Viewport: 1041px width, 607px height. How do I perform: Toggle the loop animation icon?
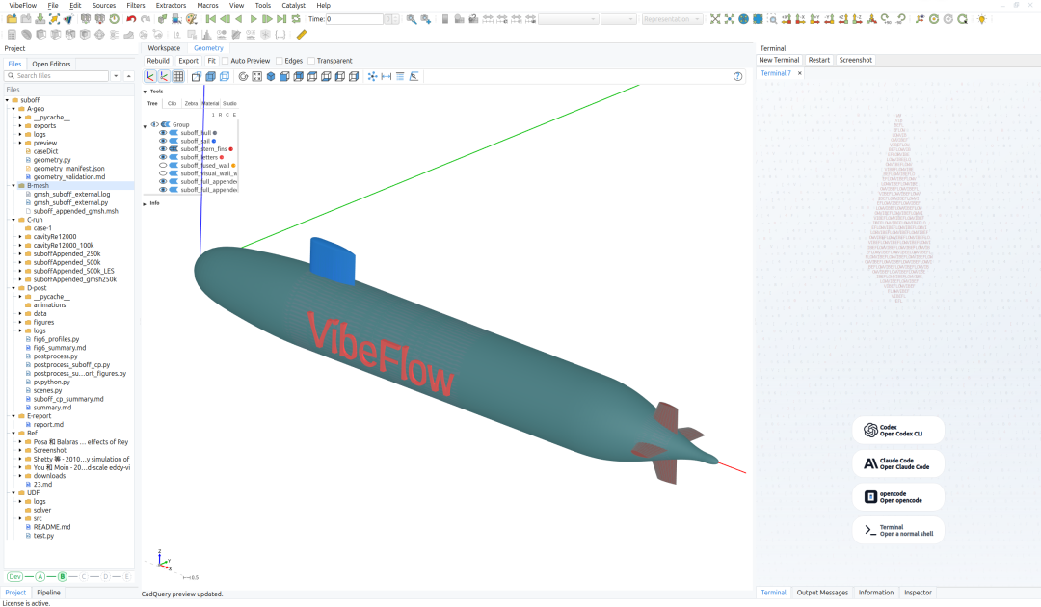[296, 19]
